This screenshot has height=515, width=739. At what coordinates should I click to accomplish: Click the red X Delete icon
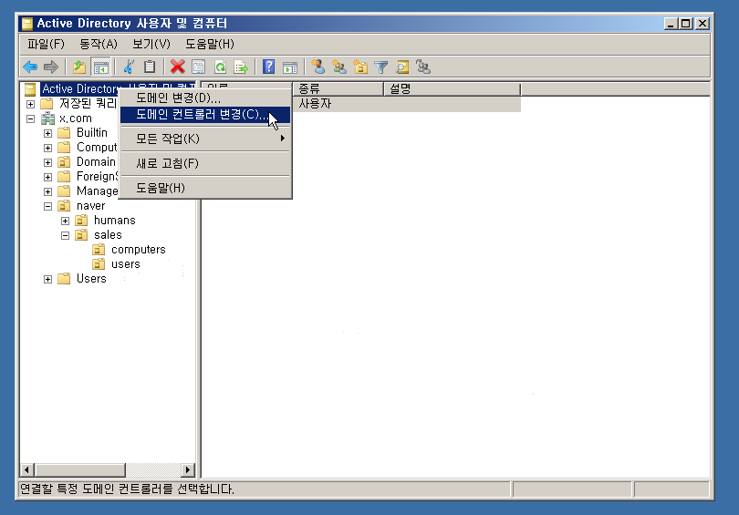click(177, 67)
